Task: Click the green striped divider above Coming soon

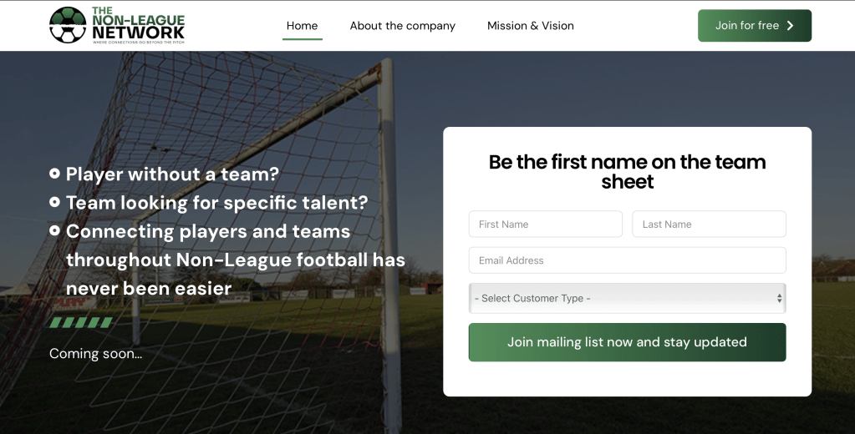Action: (81, 322)
